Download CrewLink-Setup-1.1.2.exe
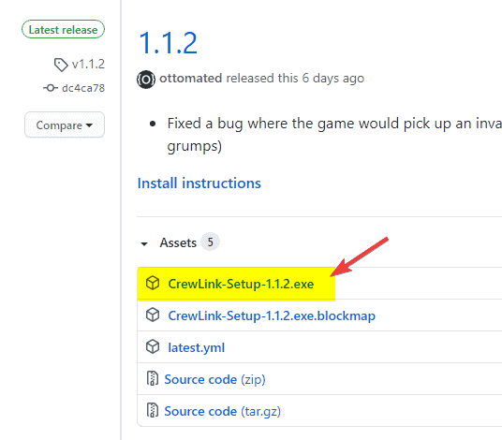The width and height of the screenshot is (502, 440). click(241, 284)
